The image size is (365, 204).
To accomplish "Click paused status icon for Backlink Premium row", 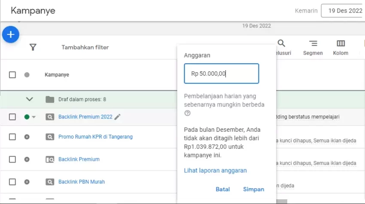I will [27, 159].
